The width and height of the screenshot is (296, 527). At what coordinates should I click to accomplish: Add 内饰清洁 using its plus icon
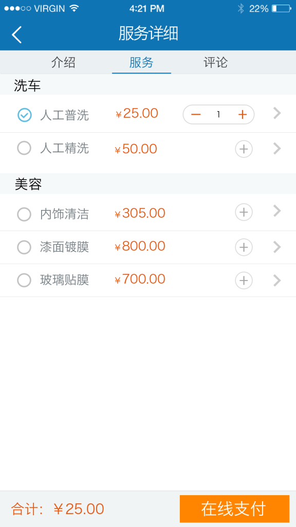(x=244, y=212)
